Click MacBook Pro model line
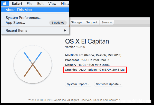The width and height of the screenshot is (154, 105). tap(93, 55)
